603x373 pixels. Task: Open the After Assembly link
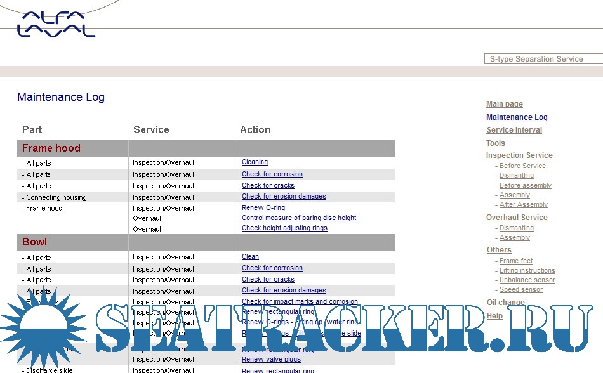[x=523, y=205]
